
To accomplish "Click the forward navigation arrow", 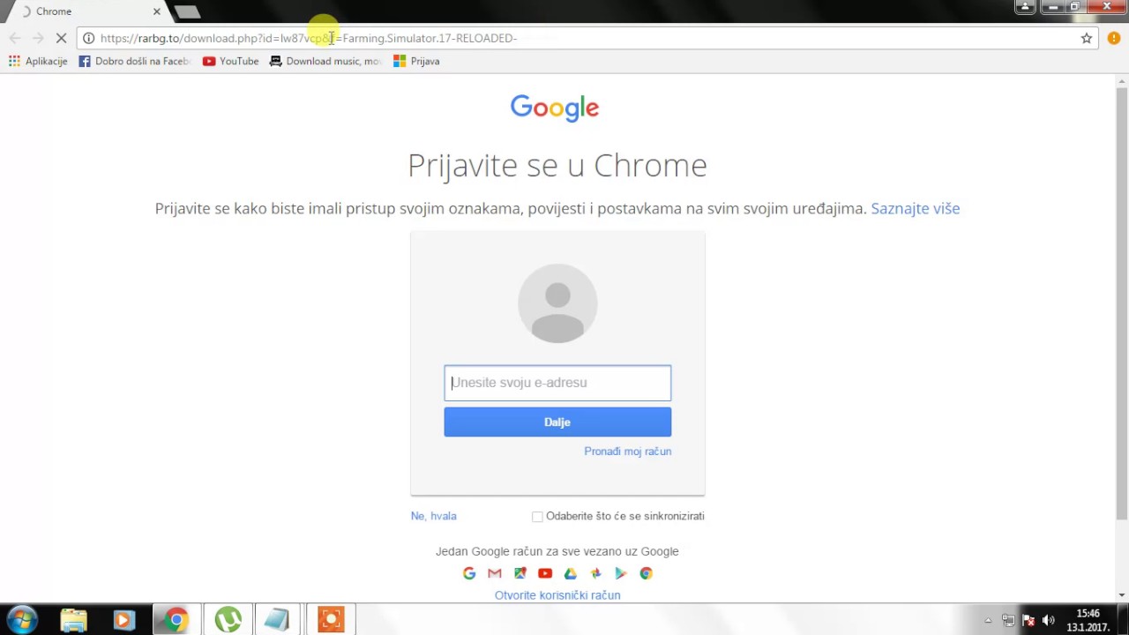I will [x=38, y=38].
